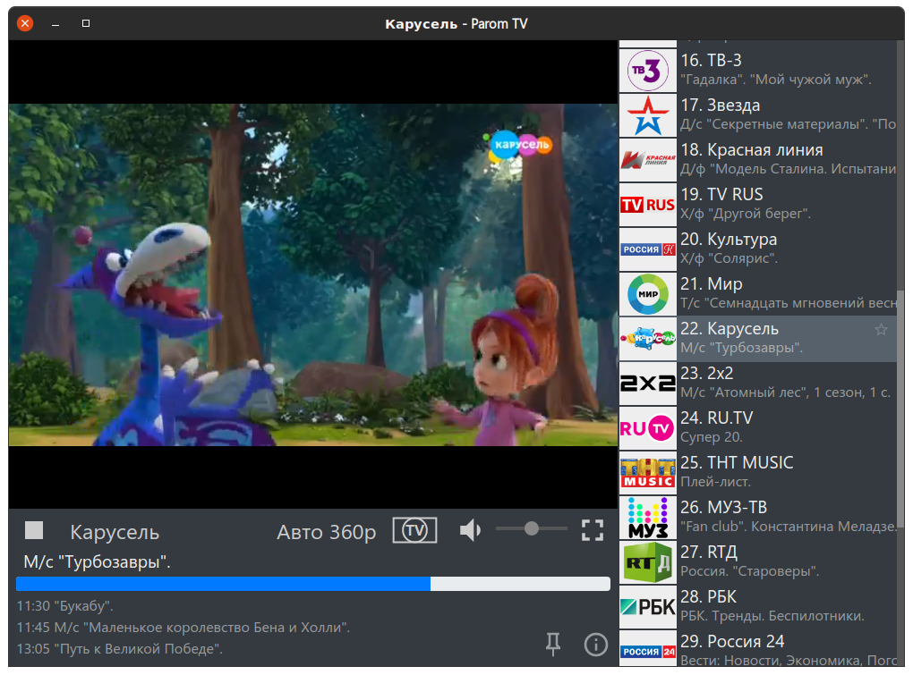The height and width of the screenshot is (675, 913).
Task: Click program text Россия. "Староверы".
Action: pos(750,571)
